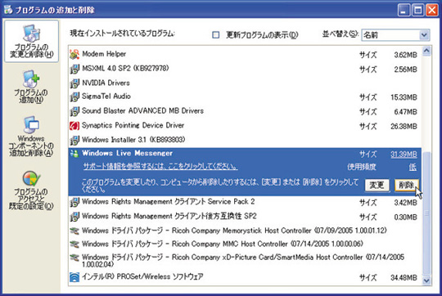Click the 34.48MB size value
This screenshot has width=442, height=296.
tap(404, 278)
